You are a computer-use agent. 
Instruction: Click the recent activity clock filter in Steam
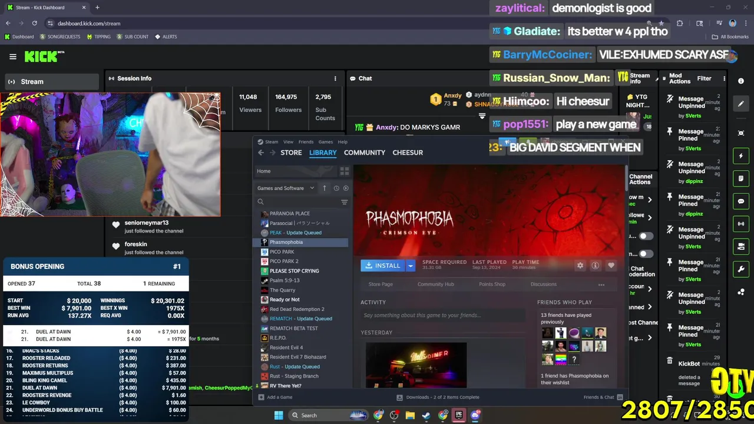[336, 188]
